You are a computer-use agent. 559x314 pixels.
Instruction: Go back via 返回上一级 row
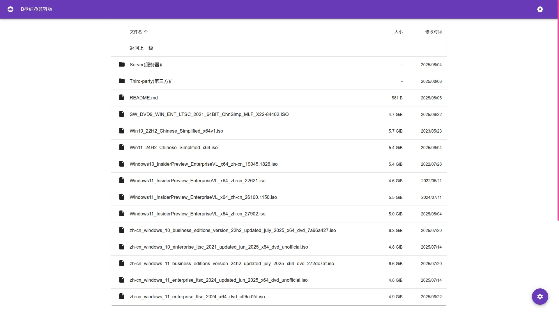(141, 48)
